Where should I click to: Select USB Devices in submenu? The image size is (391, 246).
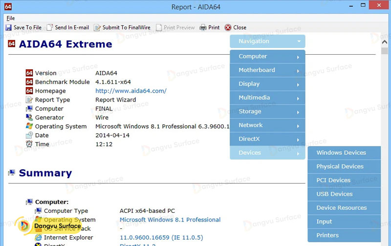[x=344, y=194]
